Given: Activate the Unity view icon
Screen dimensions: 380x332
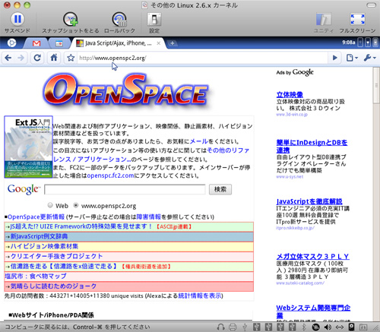Looking at the screenshot, I should click(x=324, y=19).
